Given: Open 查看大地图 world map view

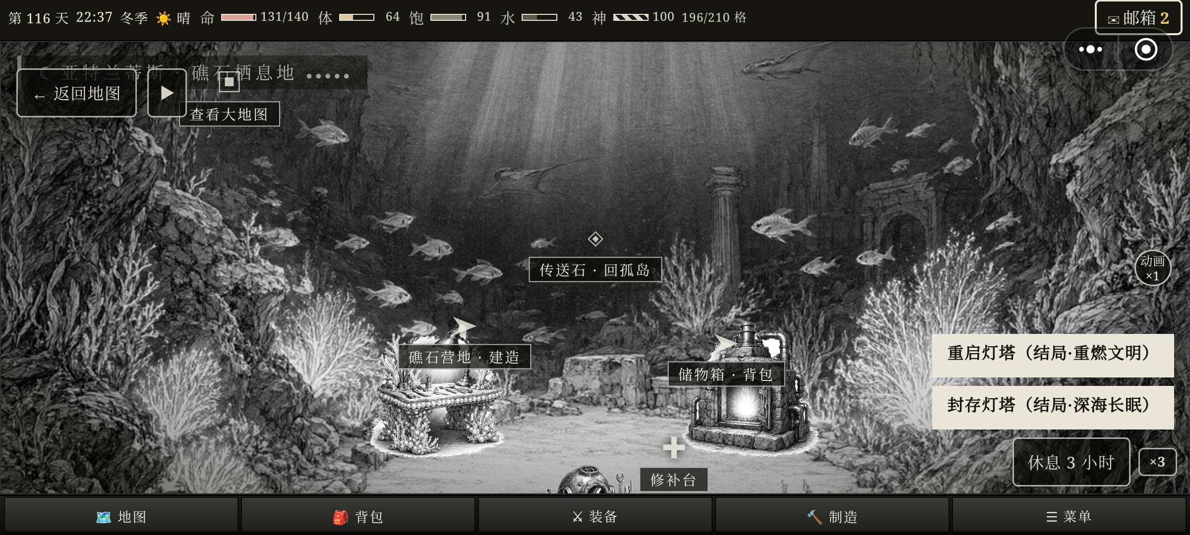Looking at the screenshot, I should (229, 114).
